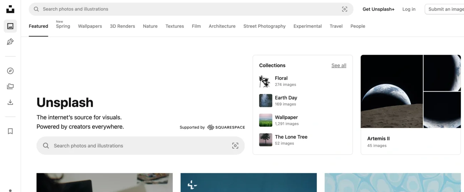Click the download icon in sidebar
This screenshot has height=192, width=464.
click(10, 102)
